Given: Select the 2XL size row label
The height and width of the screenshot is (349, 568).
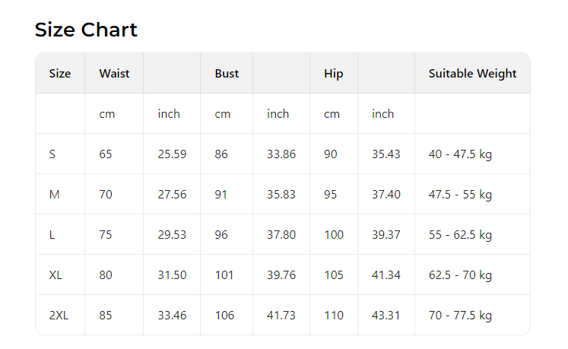Looking at the screenshot, I should (59, 315).
